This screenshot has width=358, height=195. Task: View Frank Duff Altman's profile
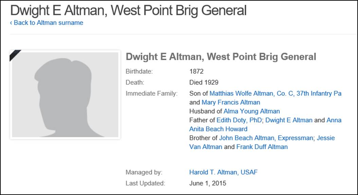tap(262, 147)
